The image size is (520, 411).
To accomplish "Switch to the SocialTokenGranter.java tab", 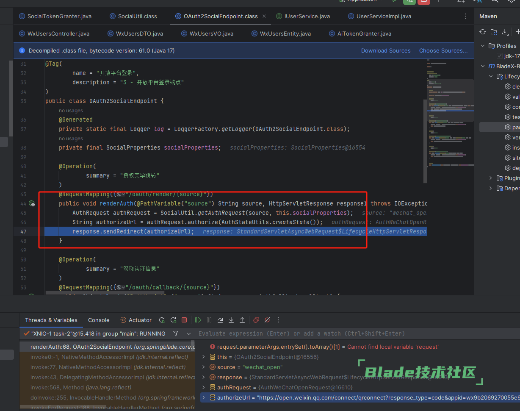I will [x=55, y=16].
